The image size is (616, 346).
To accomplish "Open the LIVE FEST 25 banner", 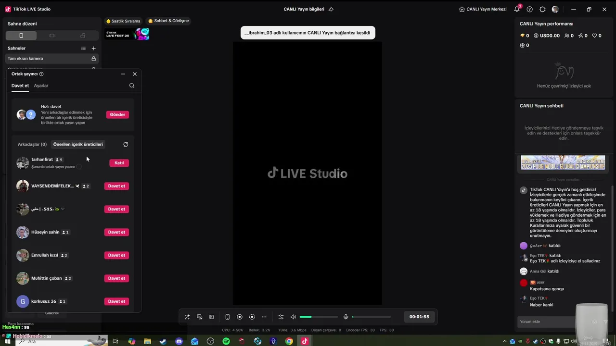I will tap(127, 34).
